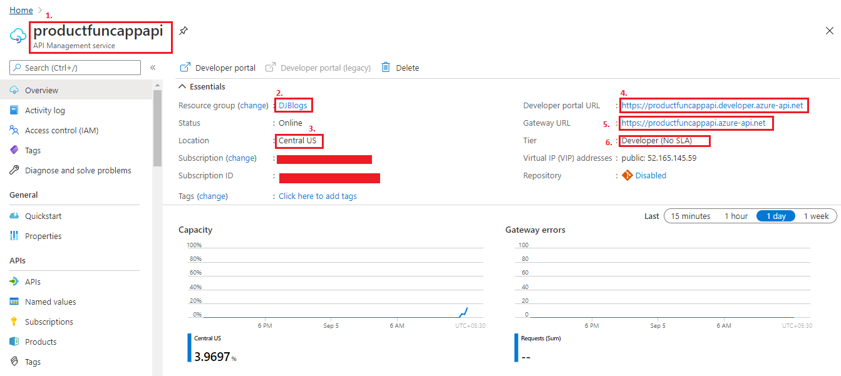841x376 pixels.
Task: Click the sidebar vertical scrollbar
Action: [x=157, y=128]
